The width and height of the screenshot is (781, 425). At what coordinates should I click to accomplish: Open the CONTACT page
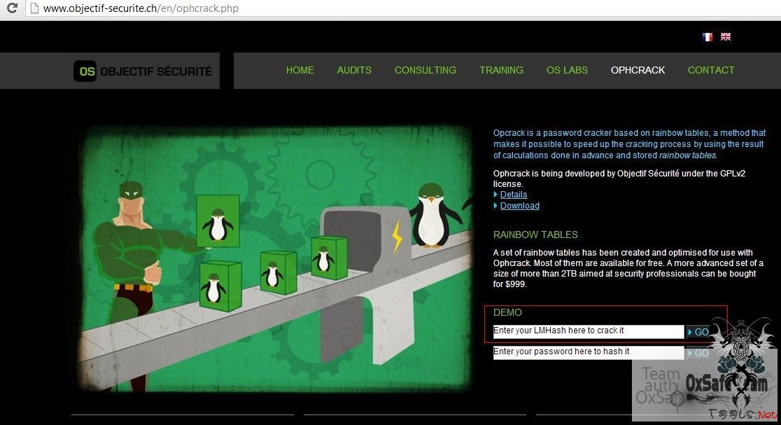711,70
